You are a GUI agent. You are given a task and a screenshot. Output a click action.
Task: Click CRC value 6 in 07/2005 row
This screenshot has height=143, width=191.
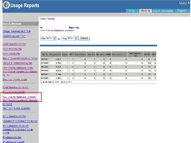(154, 63)
